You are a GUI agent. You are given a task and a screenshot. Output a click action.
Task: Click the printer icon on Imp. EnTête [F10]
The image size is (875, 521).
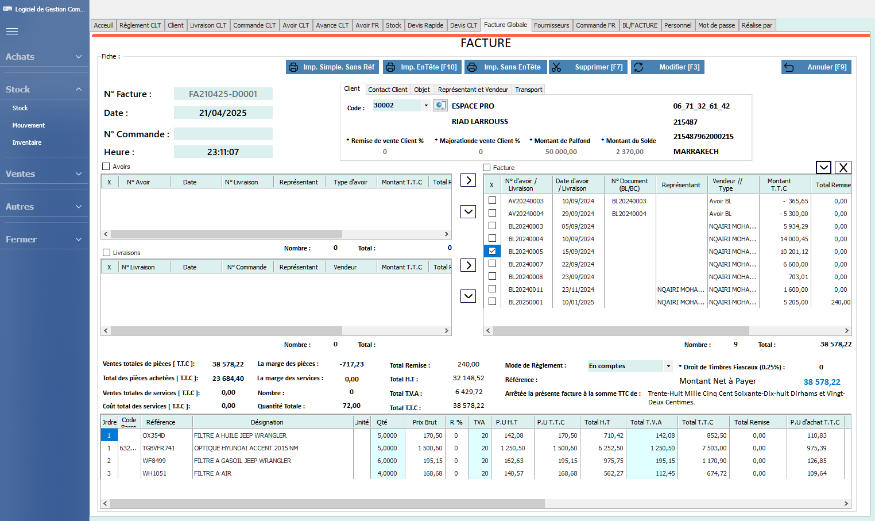point(390,67)
